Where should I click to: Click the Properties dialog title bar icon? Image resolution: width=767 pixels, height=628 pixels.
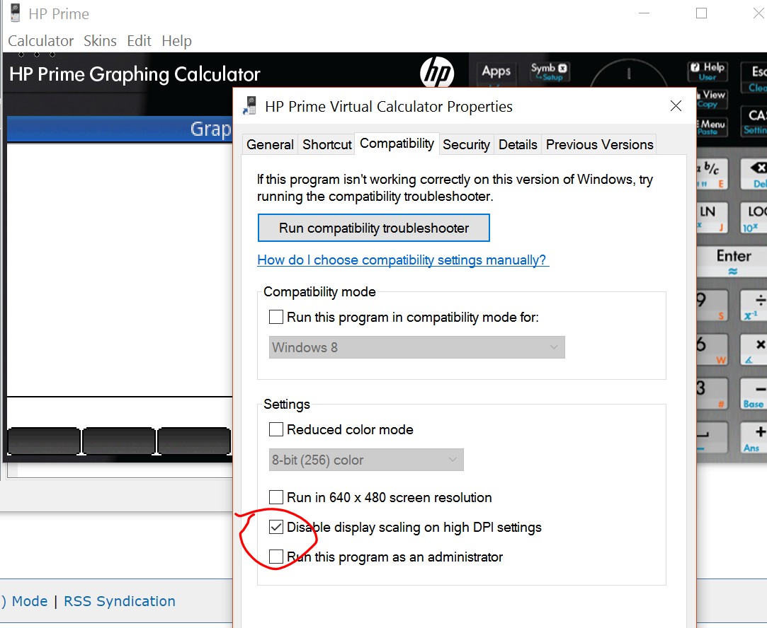[249, 105]
